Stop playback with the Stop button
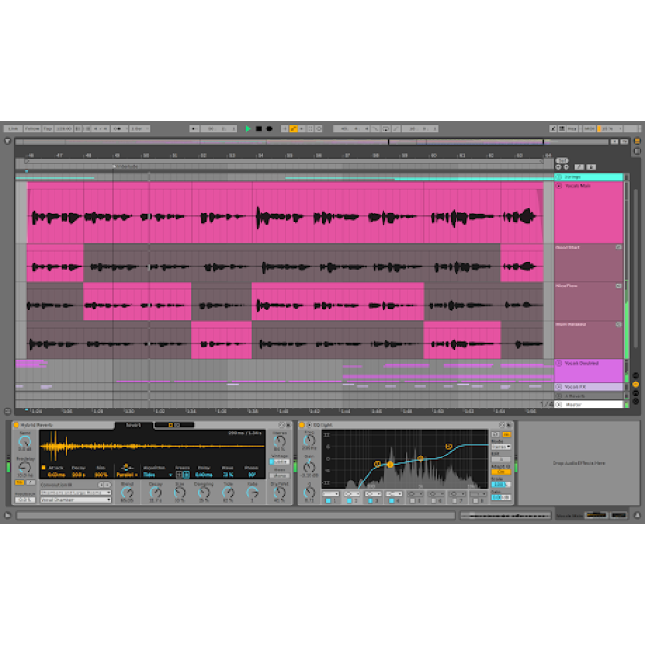This screenshot has height=645, width=645. click(x=259, y=128)
